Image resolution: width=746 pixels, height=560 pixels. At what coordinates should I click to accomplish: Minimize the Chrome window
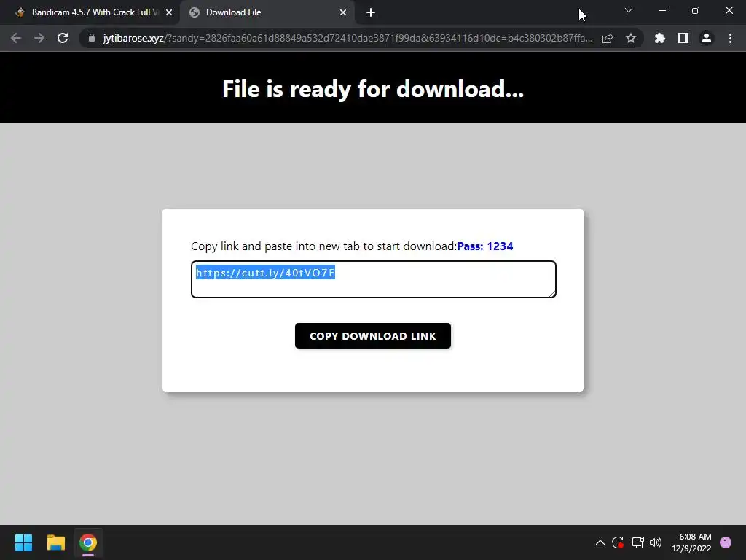point(661,10)
